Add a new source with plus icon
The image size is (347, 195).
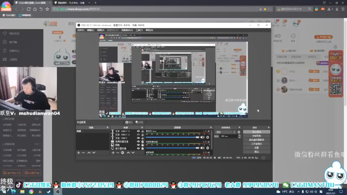(113, 153)
